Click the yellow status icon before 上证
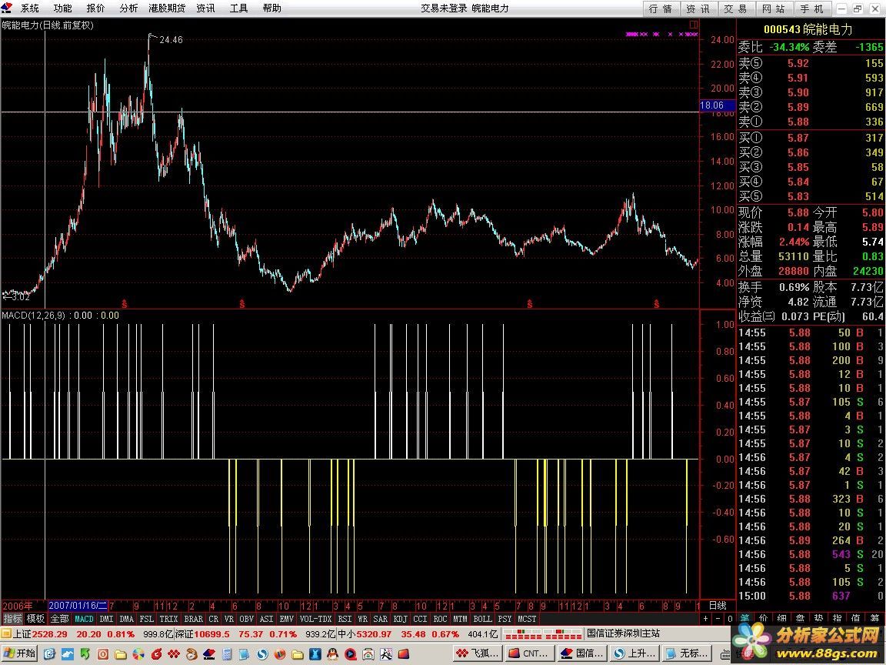 [5, 634]
